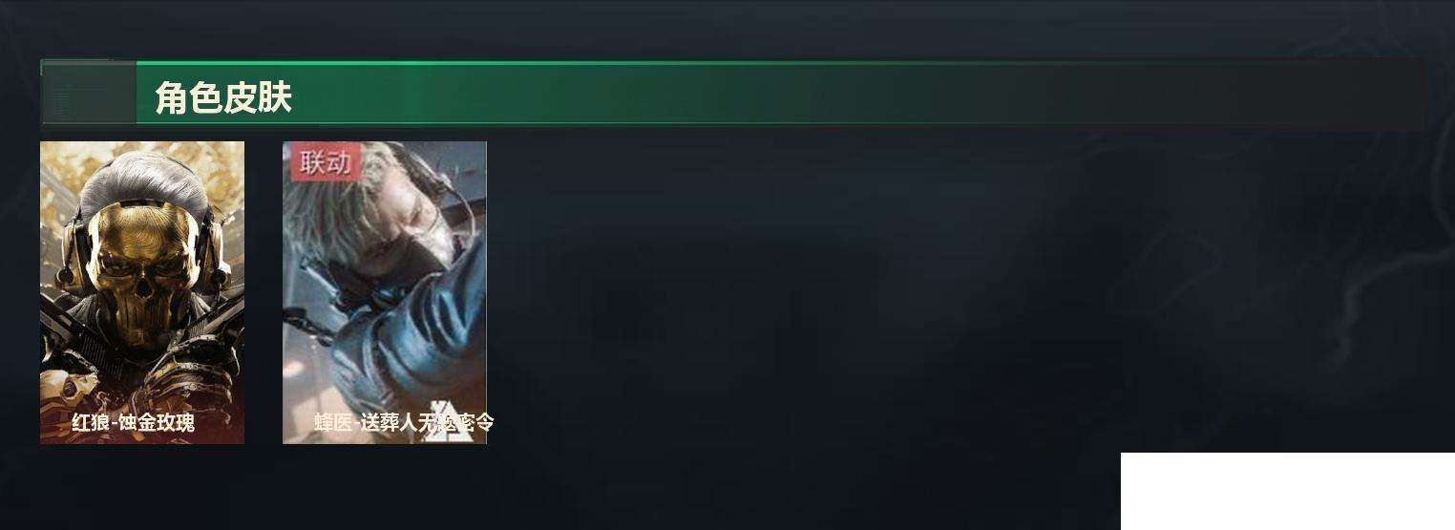Open the 蜂医-送葬人无陵密令 skin card
Viewport: 1455px width, 530px height.
pyautogui.click(x=385, y=292)
